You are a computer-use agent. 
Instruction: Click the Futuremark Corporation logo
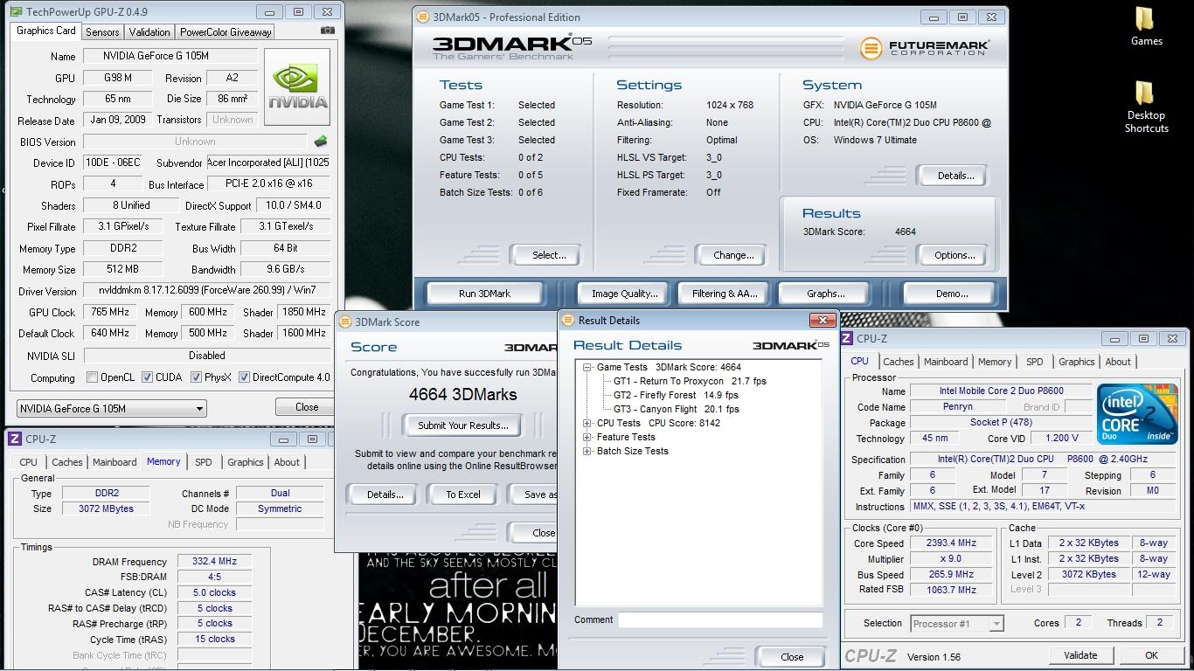[x=924, y=47]
